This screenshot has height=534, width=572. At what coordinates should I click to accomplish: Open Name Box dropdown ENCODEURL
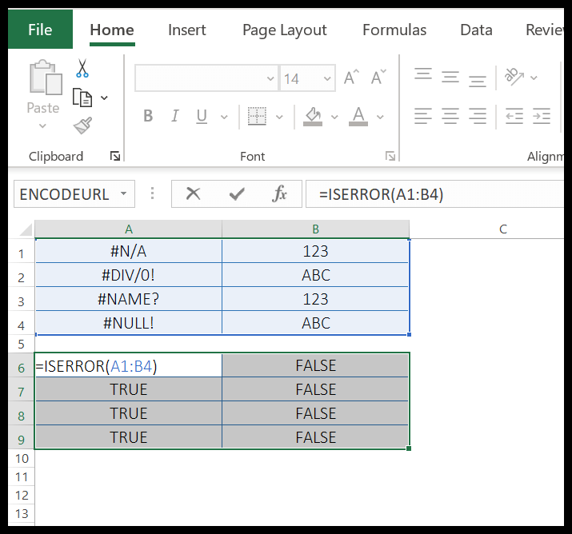pos(124,193)
